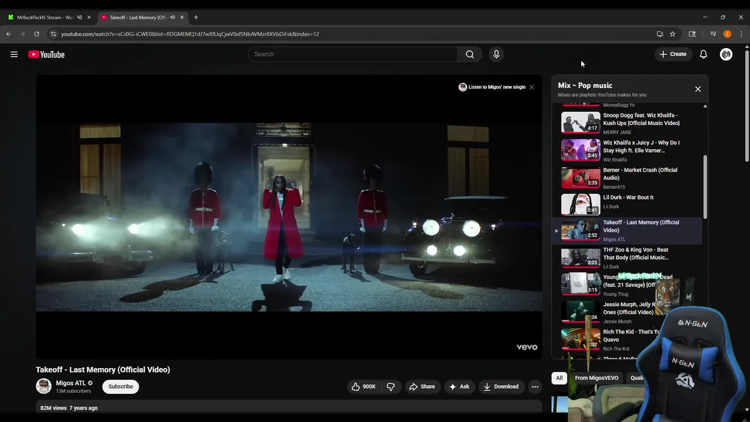Focus the YouTube search field
Screen dimensions: 750x422
pos(353,55)
